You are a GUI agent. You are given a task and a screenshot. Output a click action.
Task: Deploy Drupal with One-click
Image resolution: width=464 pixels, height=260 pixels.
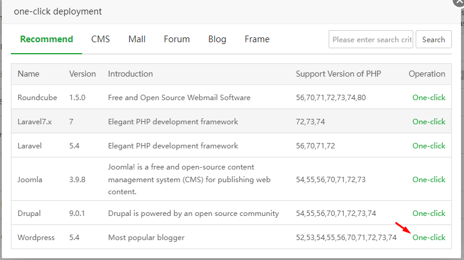coord(429,214)
